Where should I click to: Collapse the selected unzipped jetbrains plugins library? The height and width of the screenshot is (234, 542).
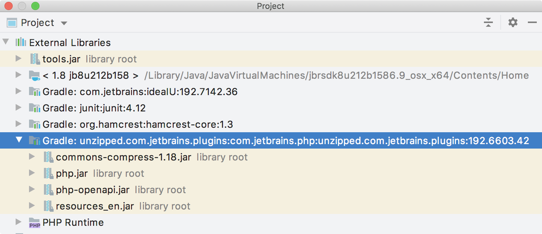click(x=18, y=140)
